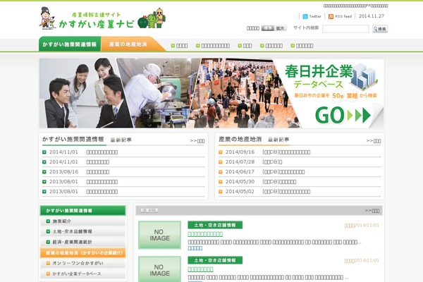This screenshot has width=423, height=282.
Task: Open the article dated 2014/09/16
Action: coord(286,152)
